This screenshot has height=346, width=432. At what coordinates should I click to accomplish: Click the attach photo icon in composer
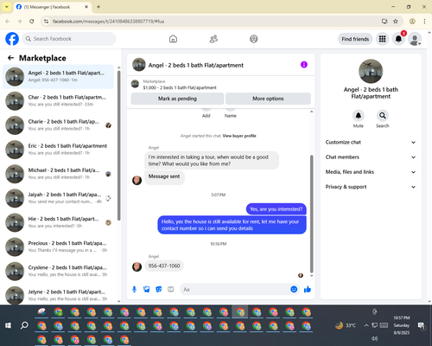coord(147,289)
